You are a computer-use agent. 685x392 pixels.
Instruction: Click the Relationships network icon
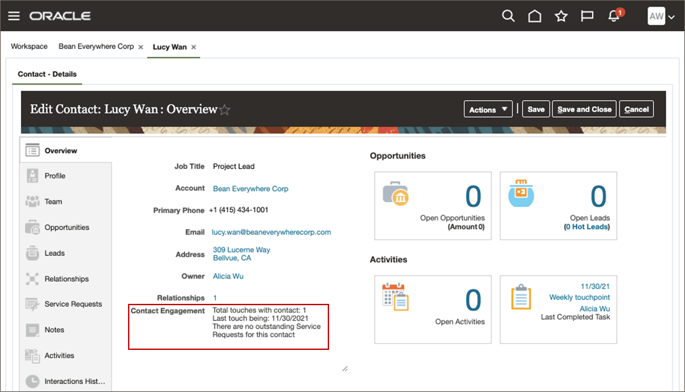tap(33, 279)
